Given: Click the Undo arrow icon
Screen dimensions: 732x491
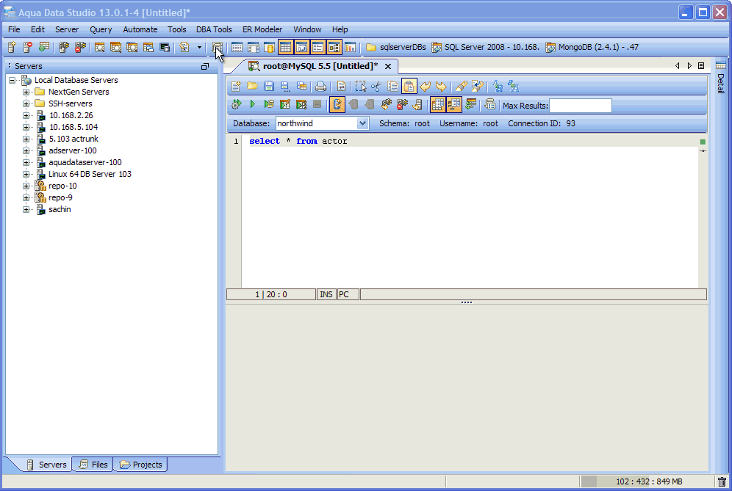Looking at the screenshot, I should (426, 87).
